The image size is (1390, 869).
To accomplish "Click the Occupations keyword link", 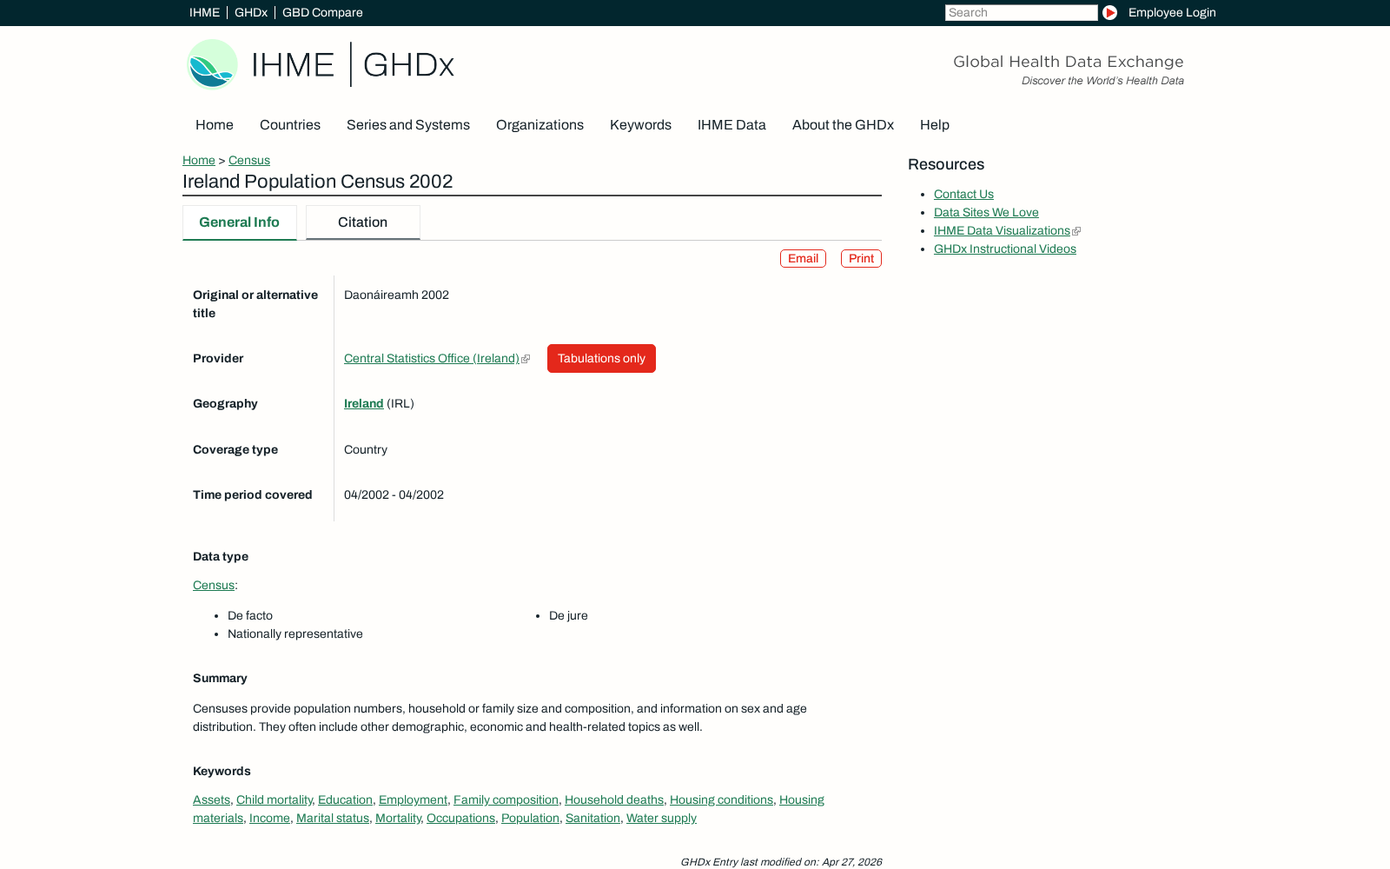I will tap(460, 818).
